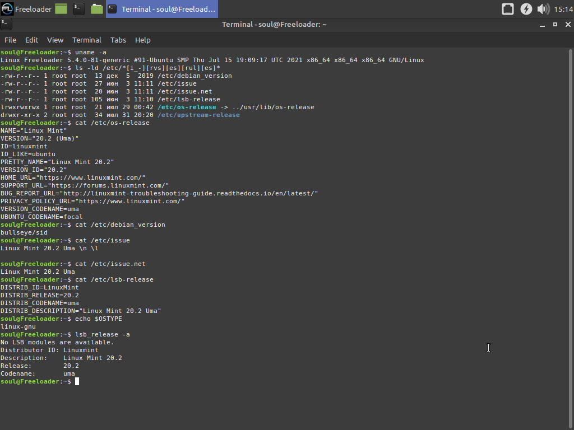Image resolution: width=574 pixels, height=430 pixels.
Task: Click the SUPPORT_URL forums line
Action: (x=85, y=185)
